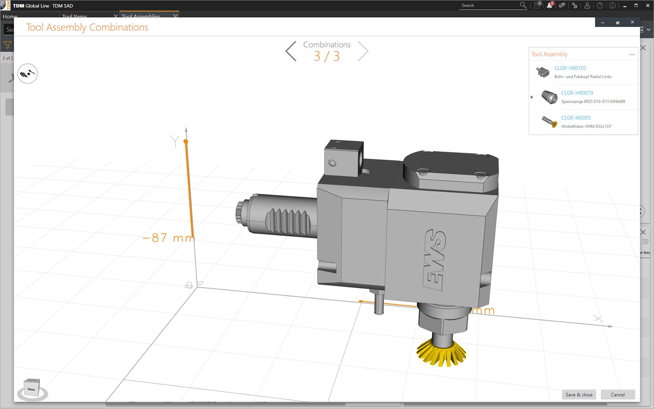The image size is (654, 409).
Task: Restore the Tool Assembly Combinations dialog window
Action: 617,23
